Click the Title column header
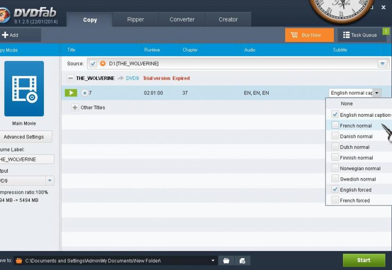The width and height of the screenshot is (392, 270). click(x=71, y=50)
